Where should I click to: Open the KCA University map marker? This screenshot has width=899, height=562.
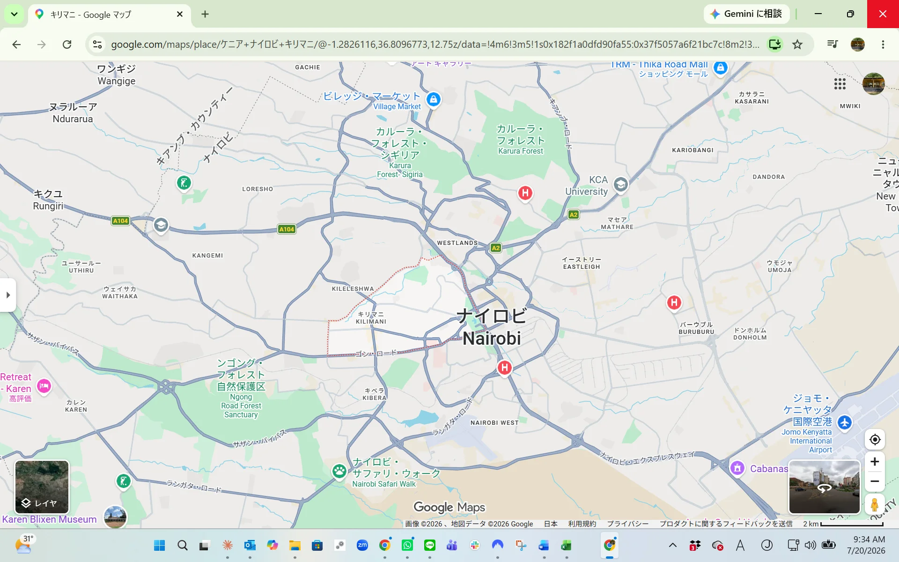click(x=620, y=184)
